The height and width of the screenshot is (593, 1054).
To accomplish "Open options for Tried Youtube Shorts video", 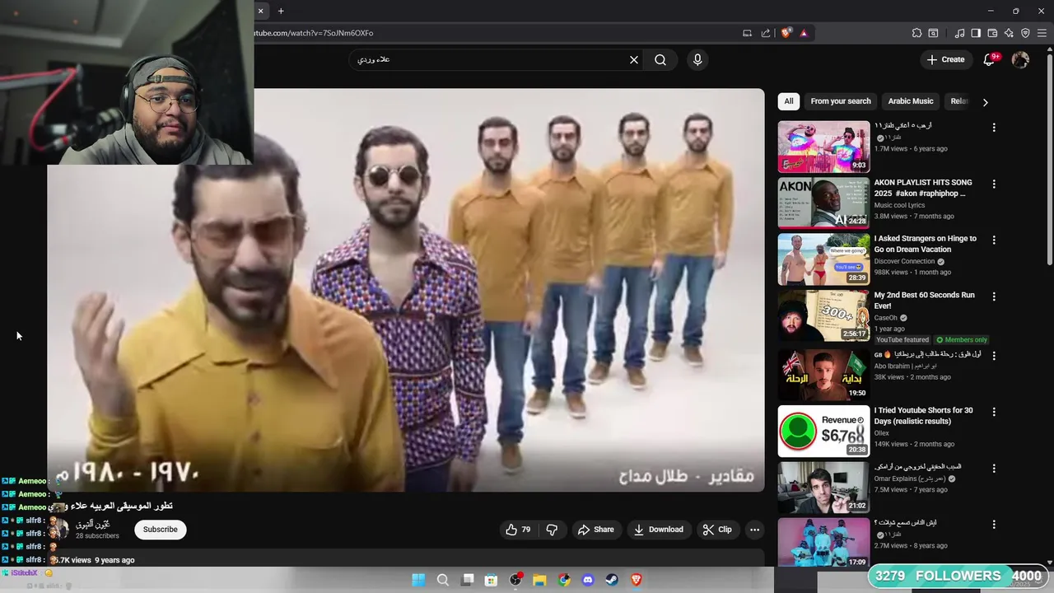I will coord(994,411).
